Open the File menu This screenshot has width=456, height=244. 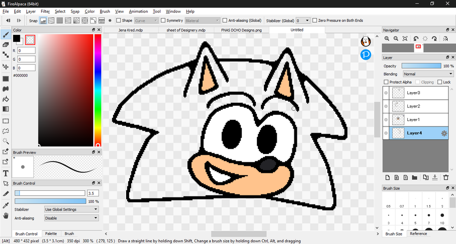pyautogui.click(x=6, y=11)
